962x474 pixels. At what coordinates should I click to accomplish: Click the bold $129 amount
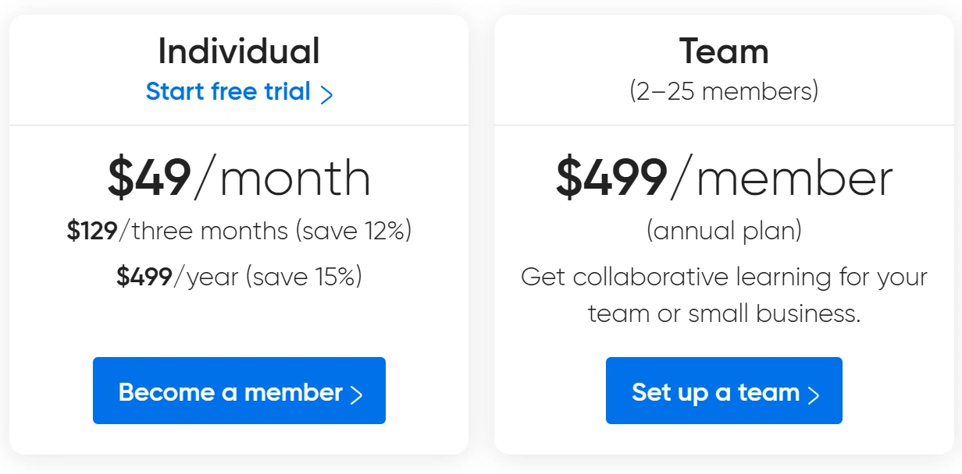[92, 231]
